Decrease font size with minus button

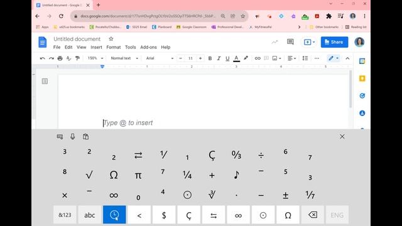point(180,58)
